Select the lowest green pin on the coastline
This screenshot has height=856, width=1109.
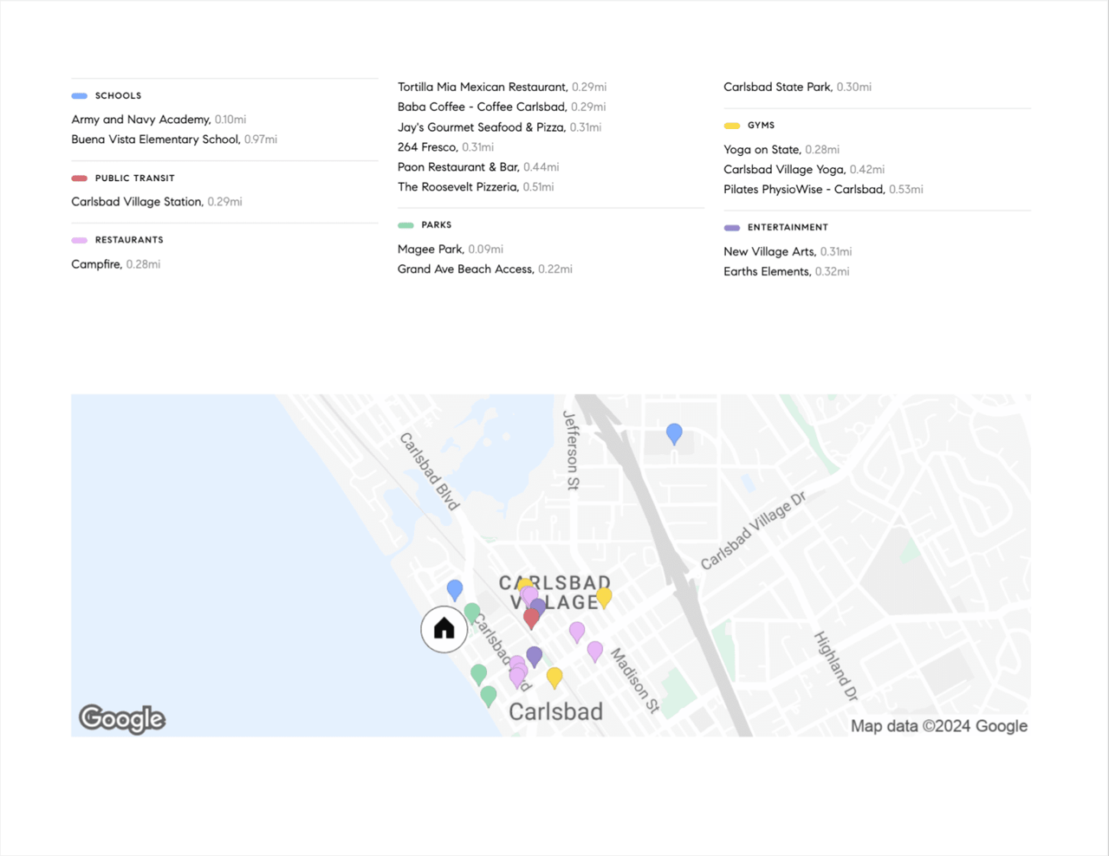click(x=489, y=697)
